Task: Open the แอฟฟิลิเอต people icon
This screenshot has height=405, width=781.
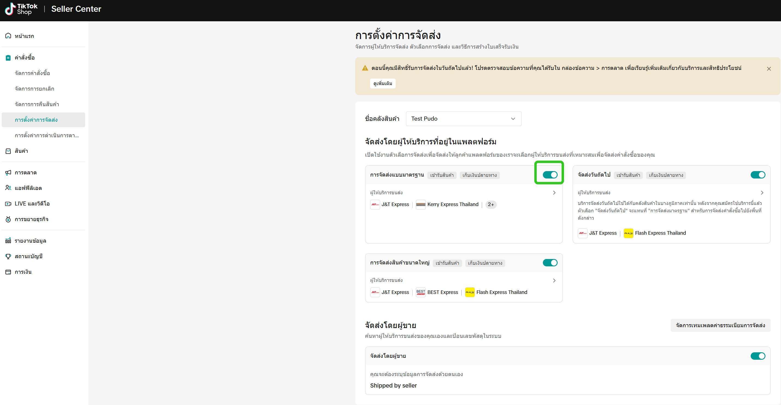Action: tap(8, 188)
